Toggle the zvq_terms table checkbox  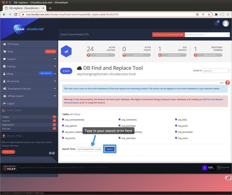(63, 138)
